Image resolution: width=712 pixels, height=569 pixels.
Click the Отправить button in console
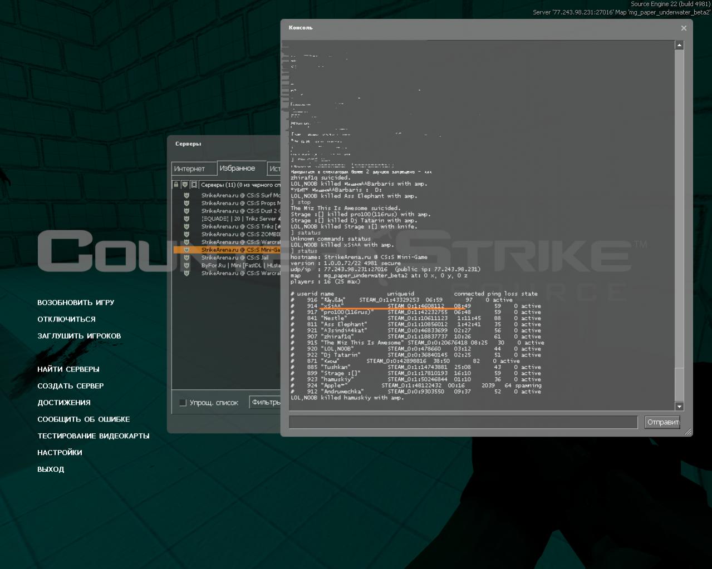pos(662,422)
